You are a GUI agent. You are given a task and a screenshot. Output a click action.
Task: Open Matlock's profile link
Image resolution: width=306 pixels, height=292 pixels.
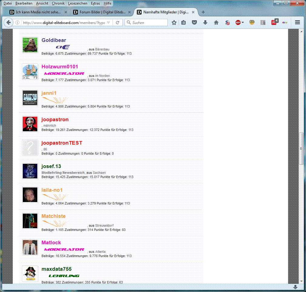pos(51,242)
